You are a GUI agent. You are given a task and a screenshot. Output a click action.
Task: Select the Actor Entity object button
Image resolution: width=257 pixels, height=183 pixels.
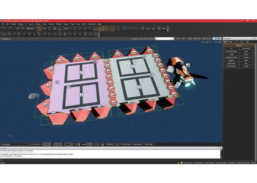click(246, 49)
